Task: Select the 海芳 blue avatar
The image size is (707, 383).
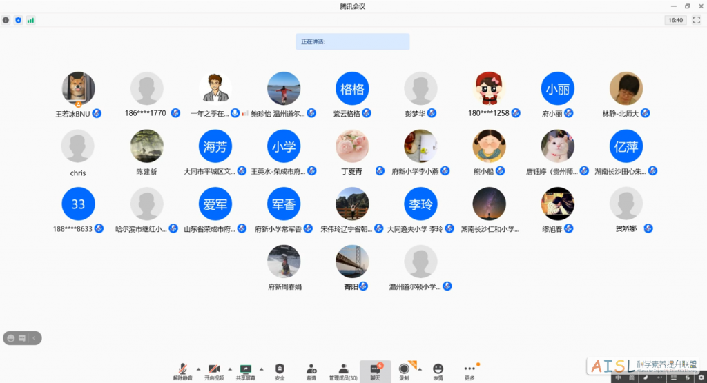Action: [215, 146]
